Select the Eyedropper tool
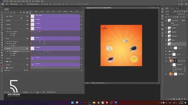This screenshot has height=105, width=188. pos(2,22)
